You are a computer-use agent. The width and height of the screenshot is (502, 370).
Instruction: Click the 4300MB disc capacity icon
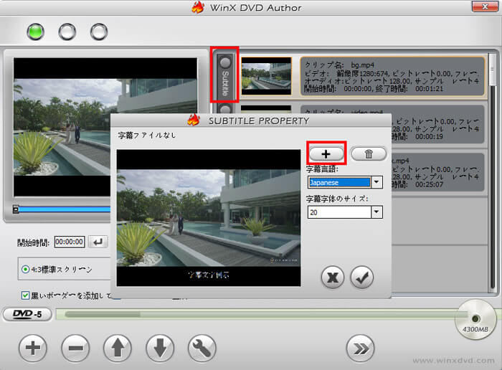(x=475, y=319)
